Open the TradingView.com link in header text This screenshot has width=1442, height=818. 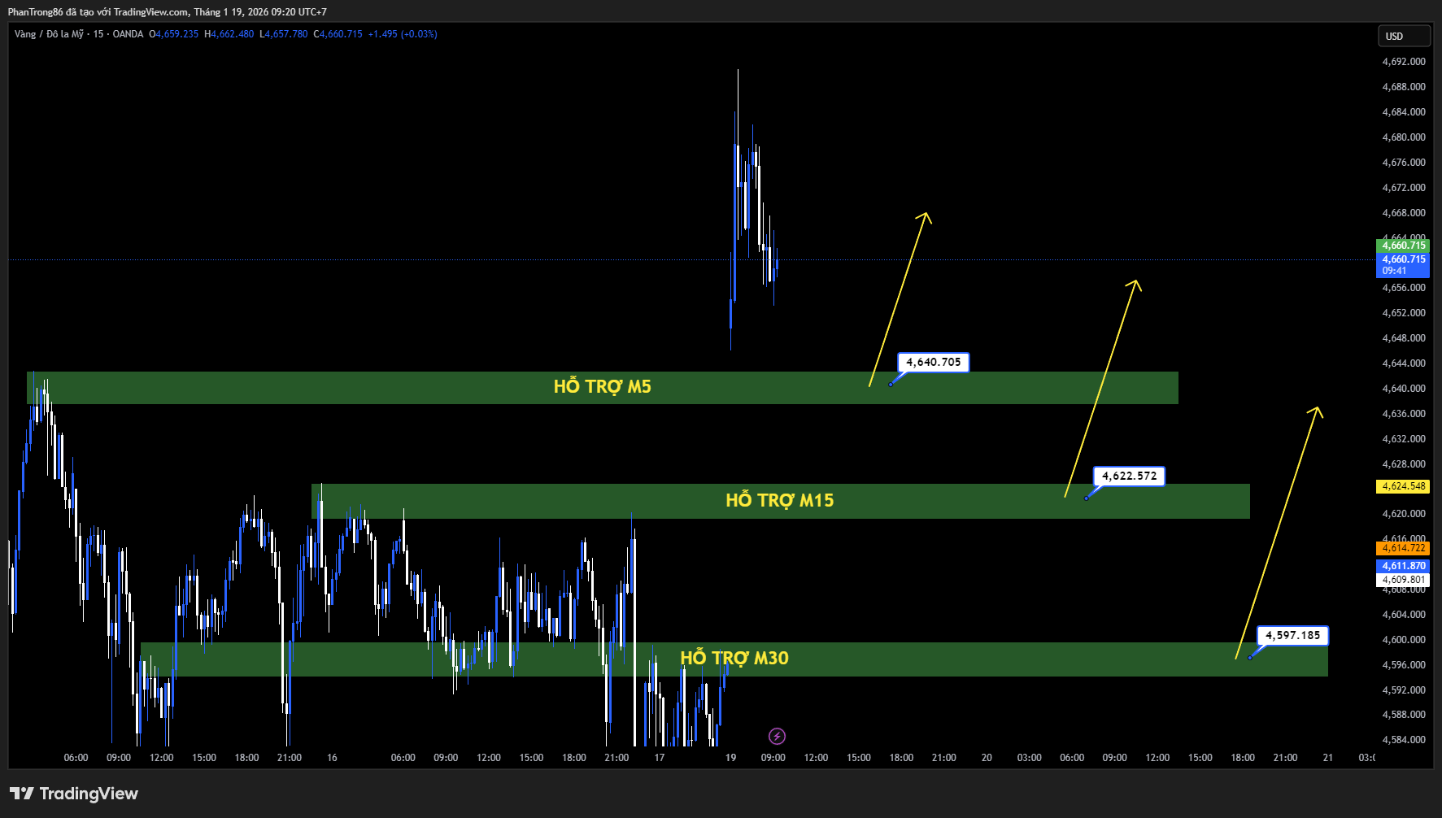pyautogui.click(x=150, y=12)
